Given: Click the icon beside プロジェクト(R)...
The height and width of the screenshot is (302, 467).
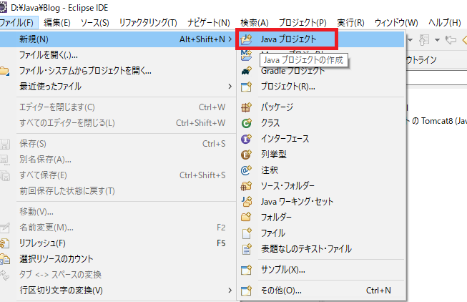Looking at the screenshot, I should (x=246, y=87).
